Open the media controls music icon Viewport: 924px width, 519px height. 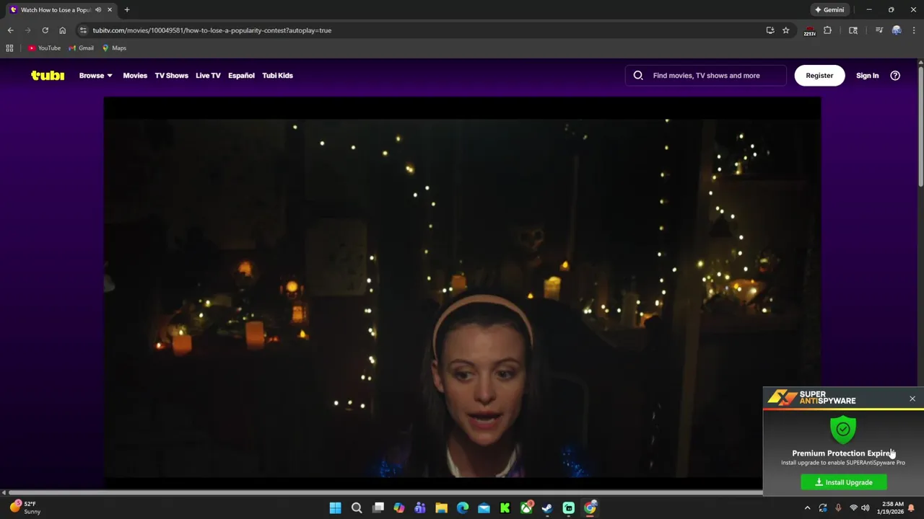(x=879, y=30)
